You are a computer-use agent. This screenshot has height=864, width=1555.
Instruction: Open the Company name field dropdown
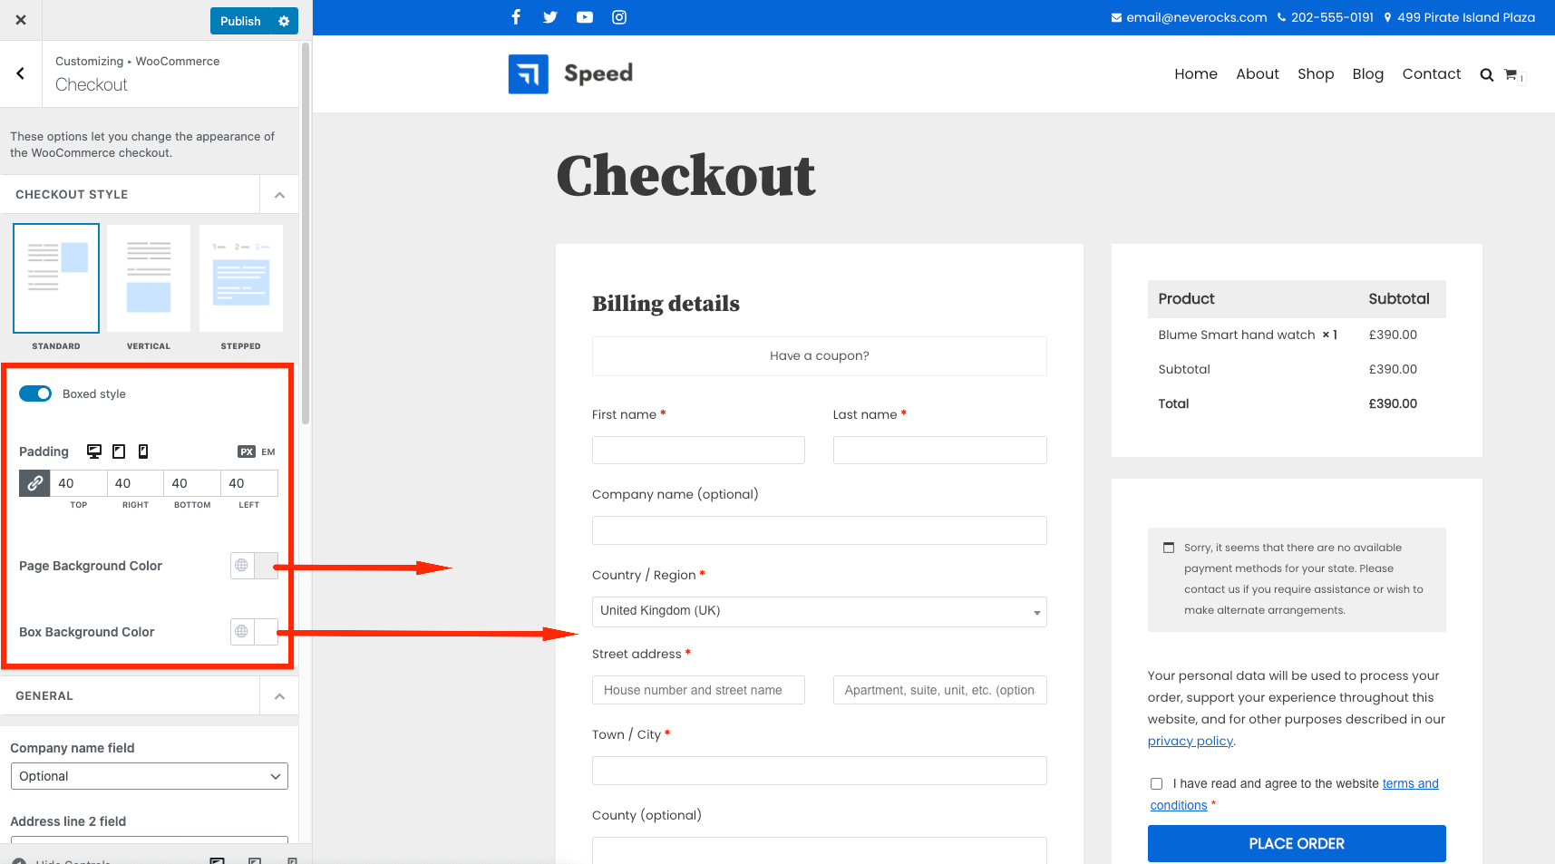pyautogui.click(x=150, y=776)
